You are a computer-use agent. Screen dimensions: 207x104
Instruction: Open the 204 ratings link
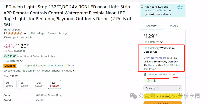coord(37,33)
